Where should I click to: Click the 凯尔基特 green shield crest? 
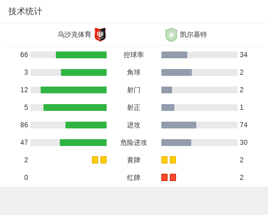(171, 35)
